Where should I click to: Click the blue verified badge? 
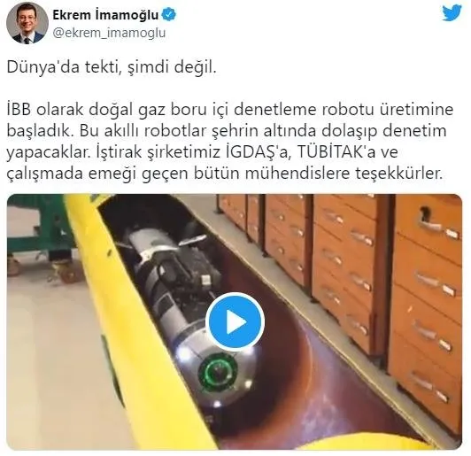coord(169,14)
